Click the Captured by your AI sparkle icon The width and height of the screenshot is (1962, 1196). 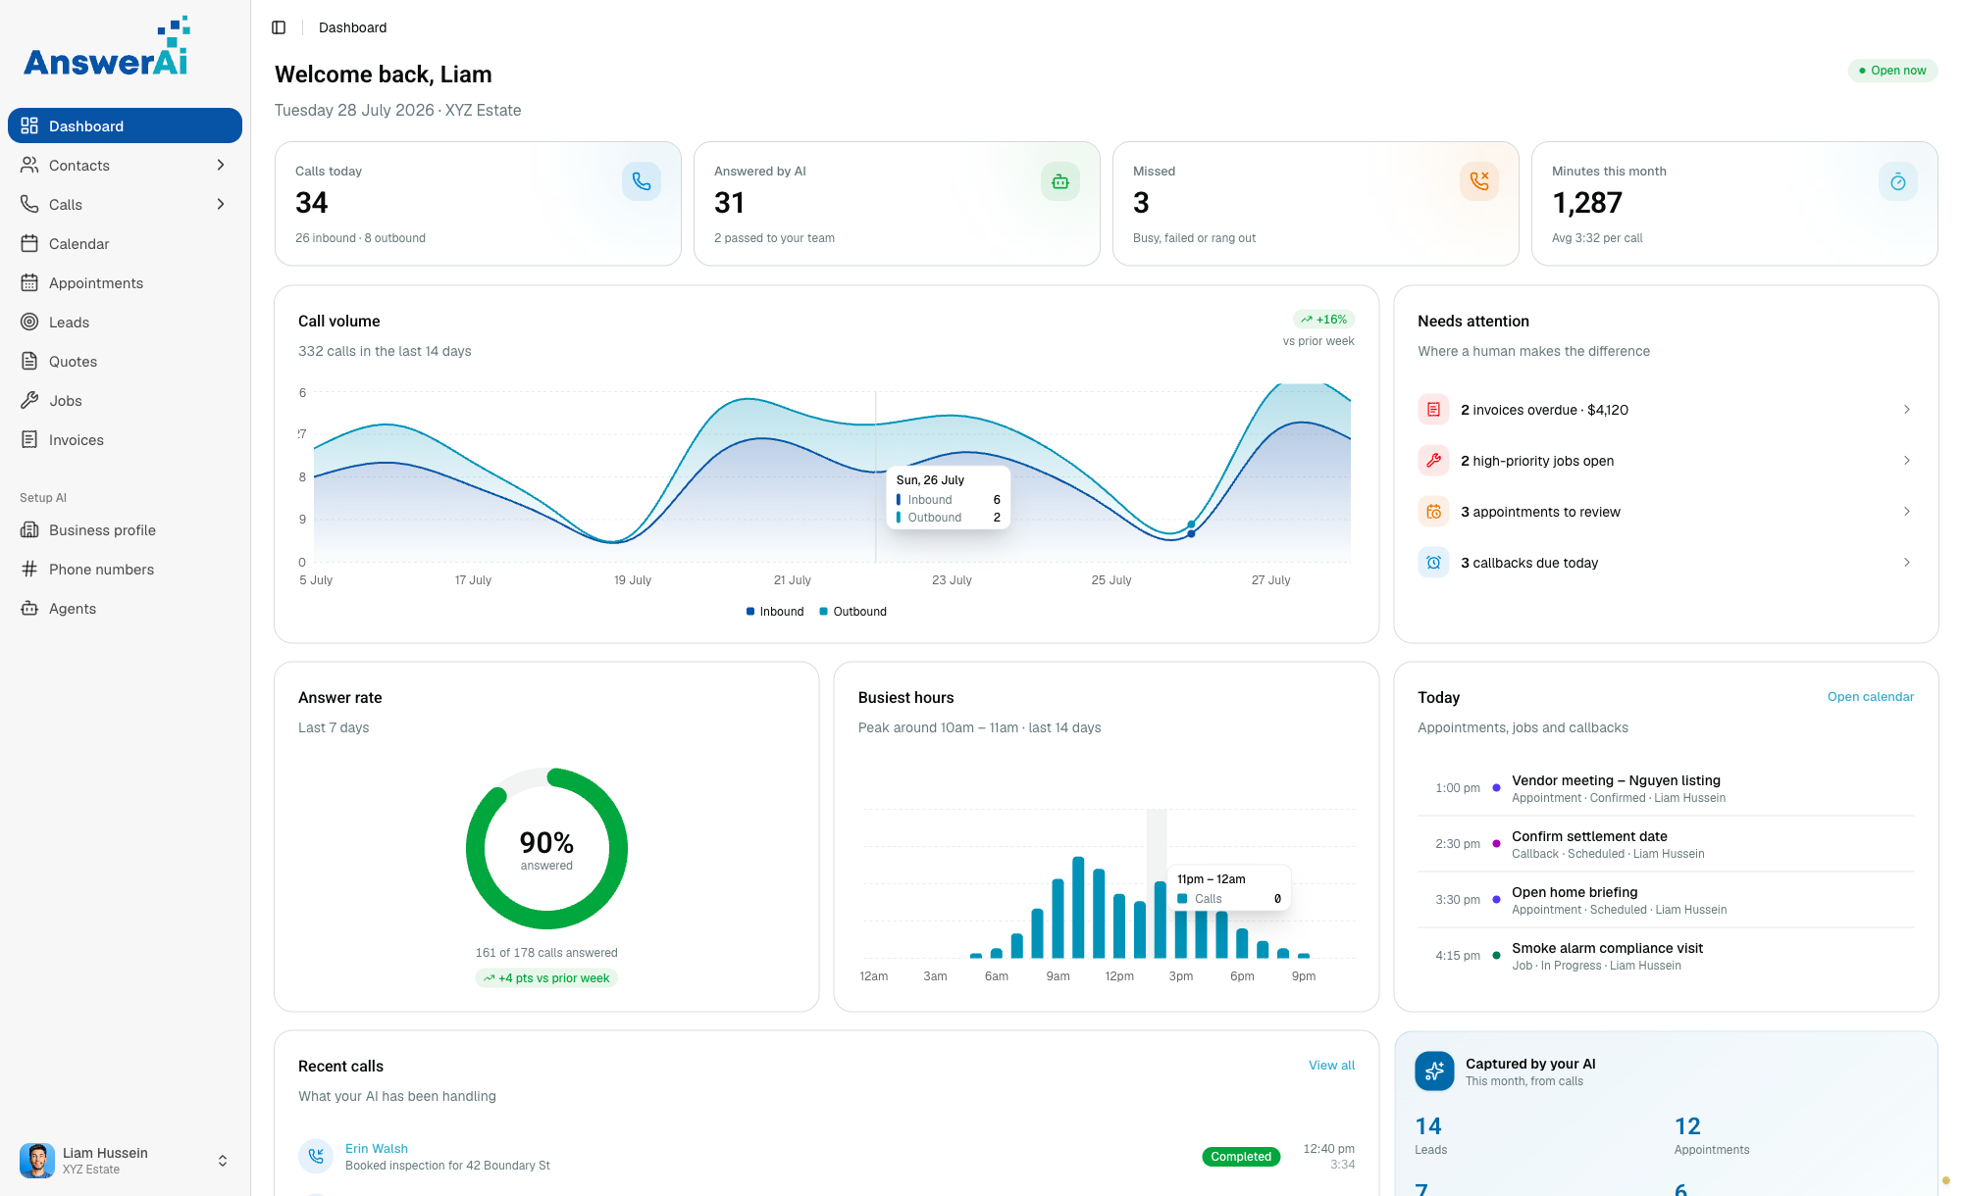pos(1434,1071)
